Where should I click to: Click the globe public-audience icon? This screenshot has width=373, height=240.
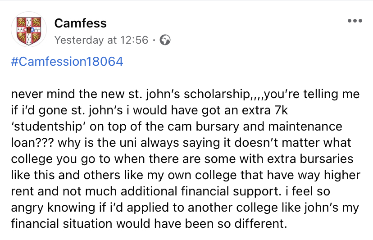[165, 40]
